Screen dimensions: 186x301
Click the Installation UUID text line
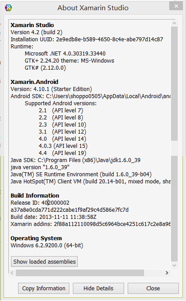87,40
